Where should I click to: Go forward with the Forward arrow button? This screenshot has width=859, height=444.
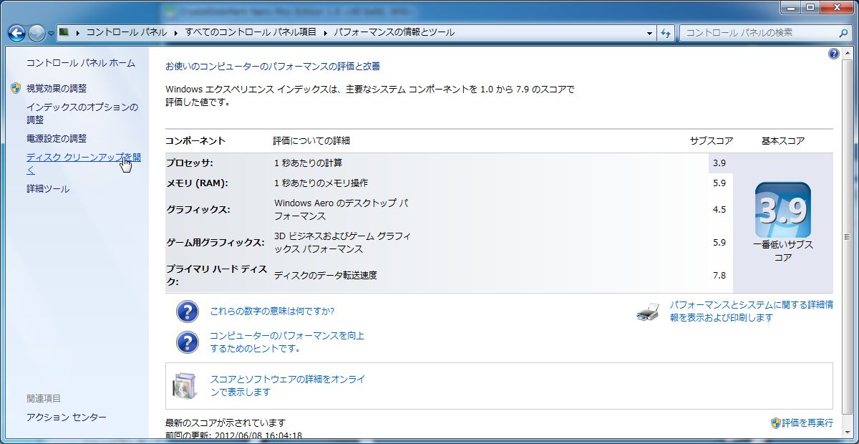point(37,33)
